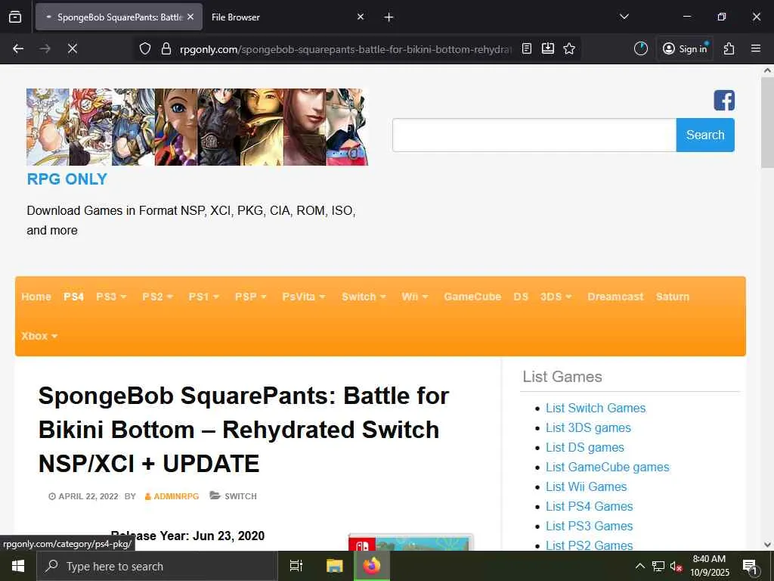
Task: Click the blue Search button
Action: pos(705,135)
